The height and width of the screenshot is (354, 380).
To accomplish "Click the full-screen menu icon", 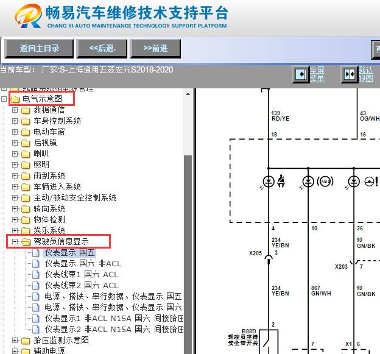I will coord(301,74).
